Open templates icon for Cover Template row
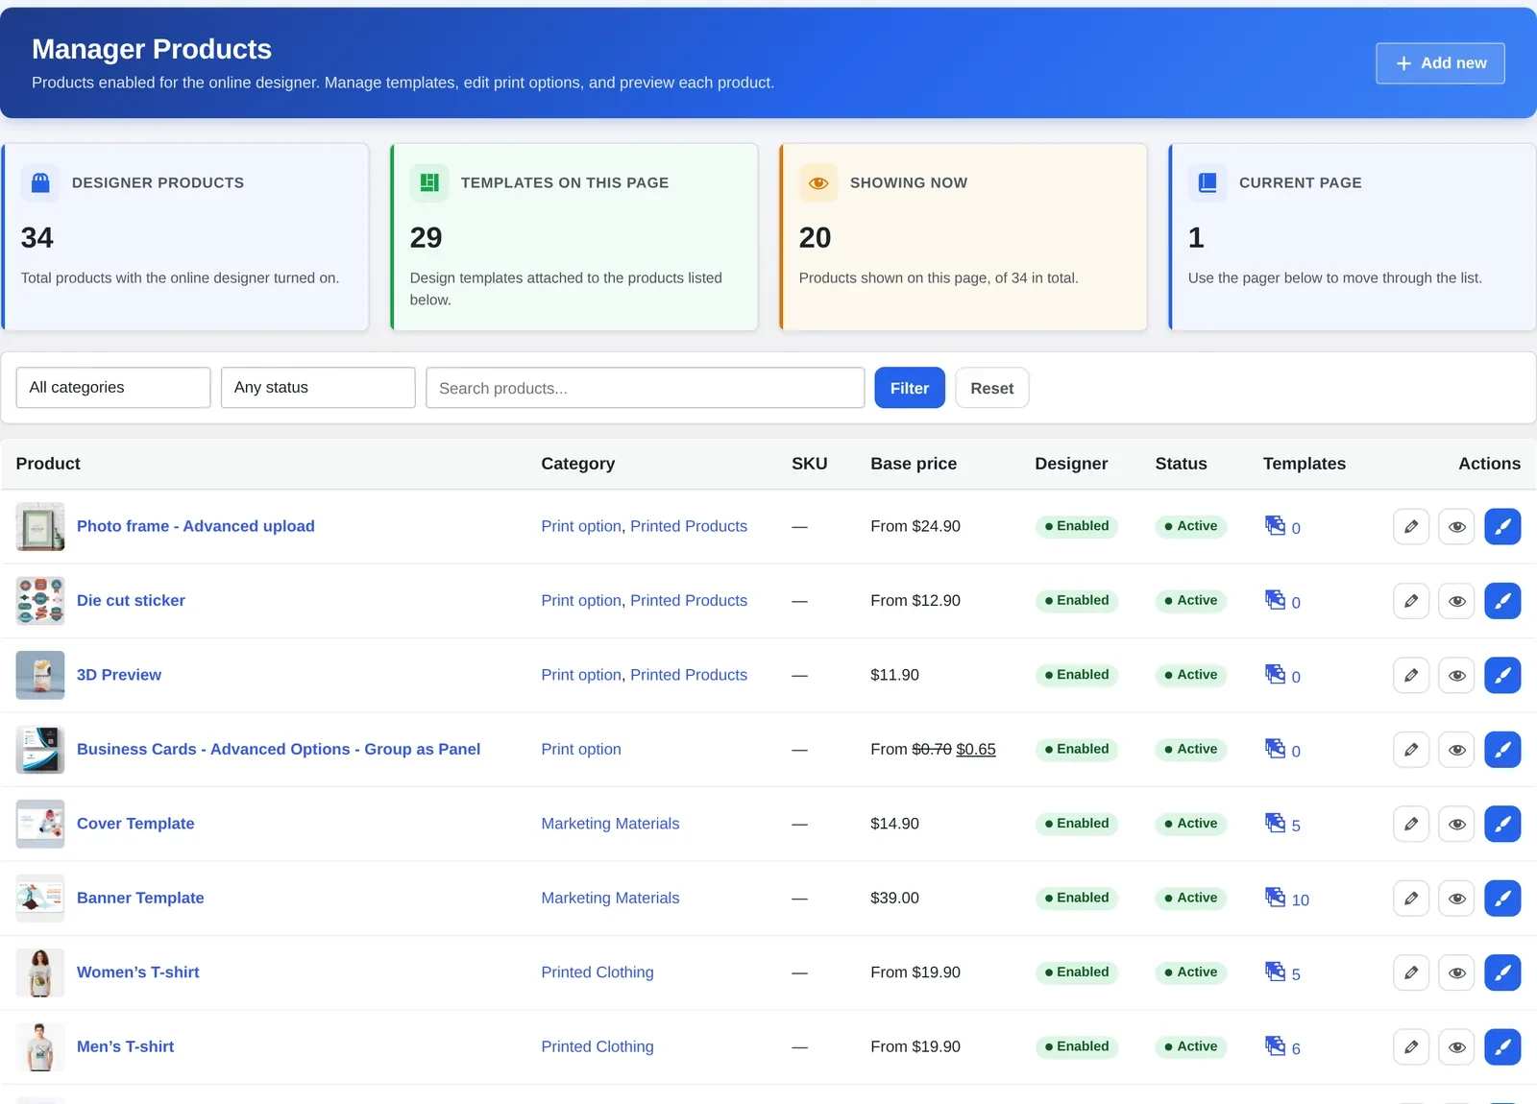1537x1104 pixels. point(1275,823)
